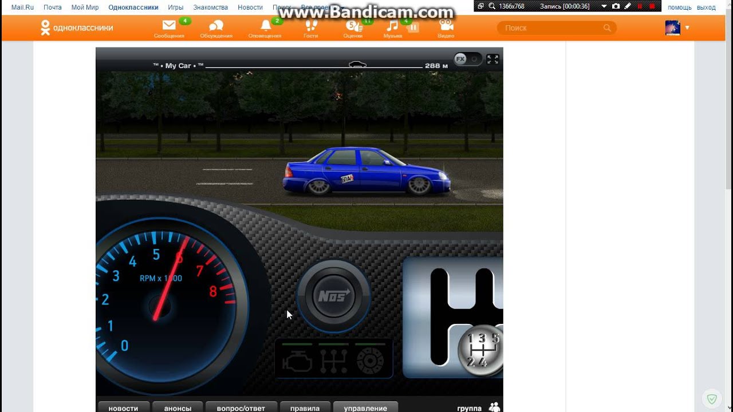
Task: Click the группа link
Action: coord(469,408)
